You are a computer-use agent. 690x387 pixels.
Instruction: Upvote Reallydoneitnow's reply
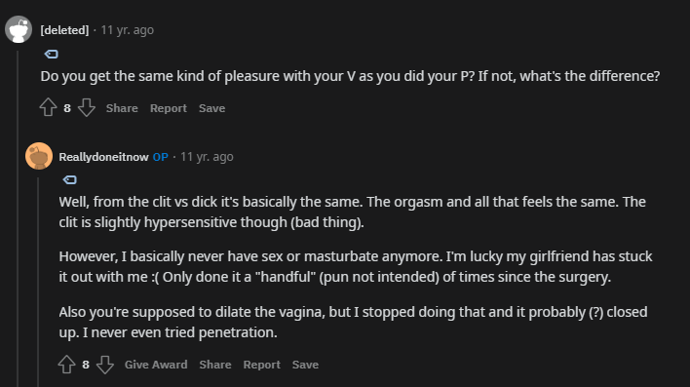click(66, 365)
